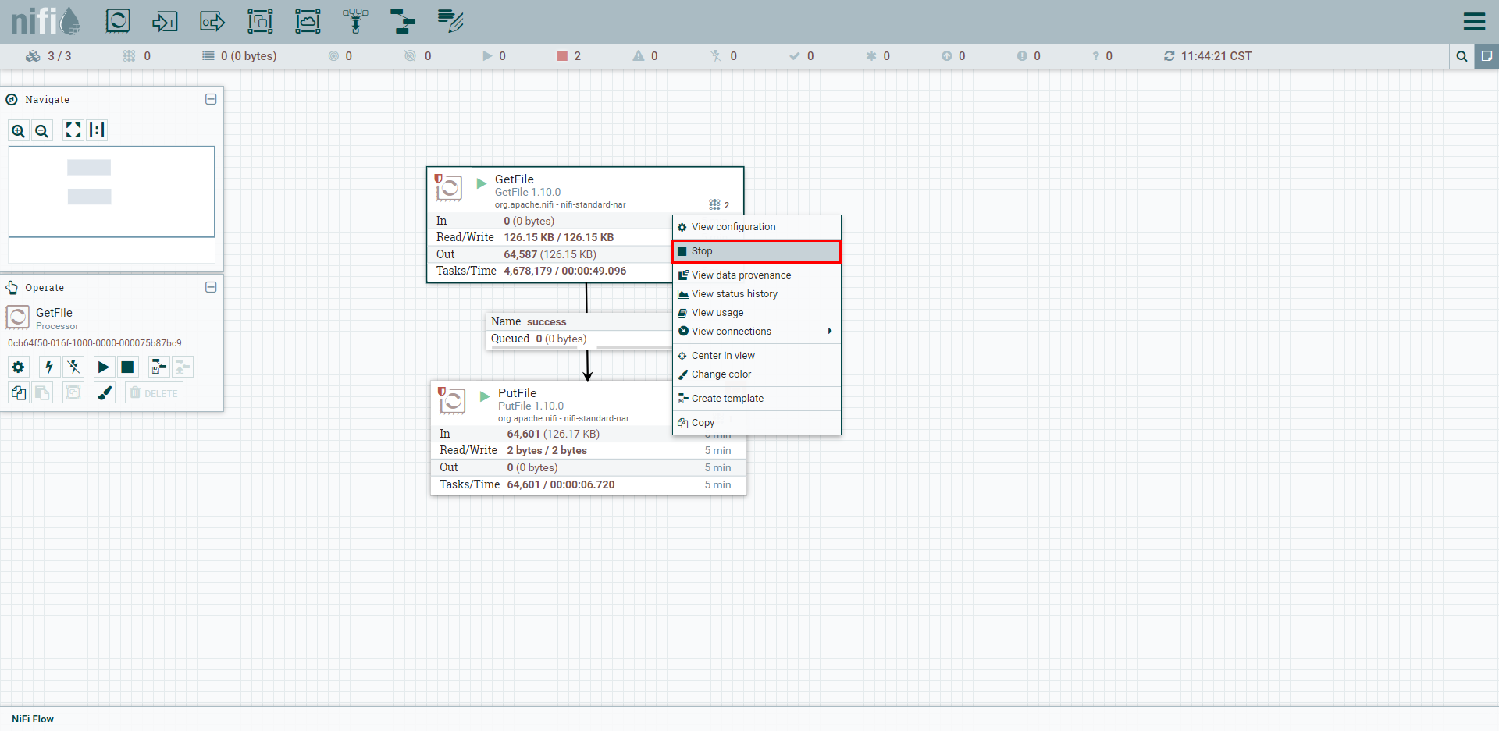Click the greyed DELETE button in Operate panel
The image size is (1499, 731).
click(154, 392)
